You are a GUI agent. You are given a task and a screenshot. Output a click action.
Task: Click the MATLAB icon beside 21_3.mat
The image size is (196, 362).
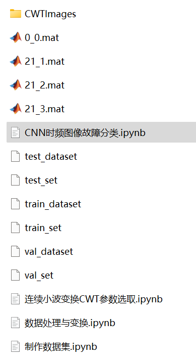(16, 109)
